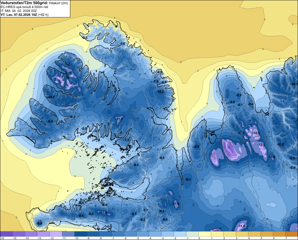298x240 pixels.
Task: Click the -10.2 temperature label
Action: (x=160, y=92)
